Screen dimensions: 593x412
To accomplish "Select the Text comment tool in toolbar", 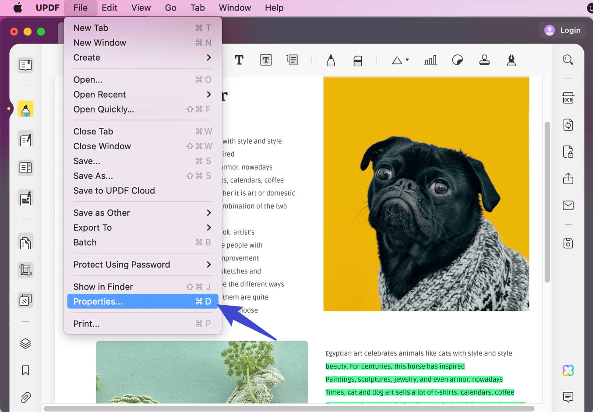I will click(x=239, y=60).
